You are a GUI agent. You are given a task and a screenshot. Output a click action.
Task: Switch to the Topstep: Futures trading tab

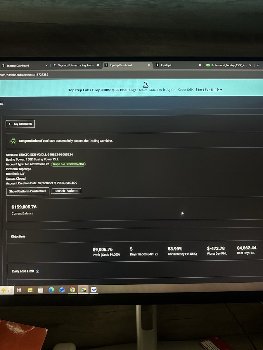[76, 66]
